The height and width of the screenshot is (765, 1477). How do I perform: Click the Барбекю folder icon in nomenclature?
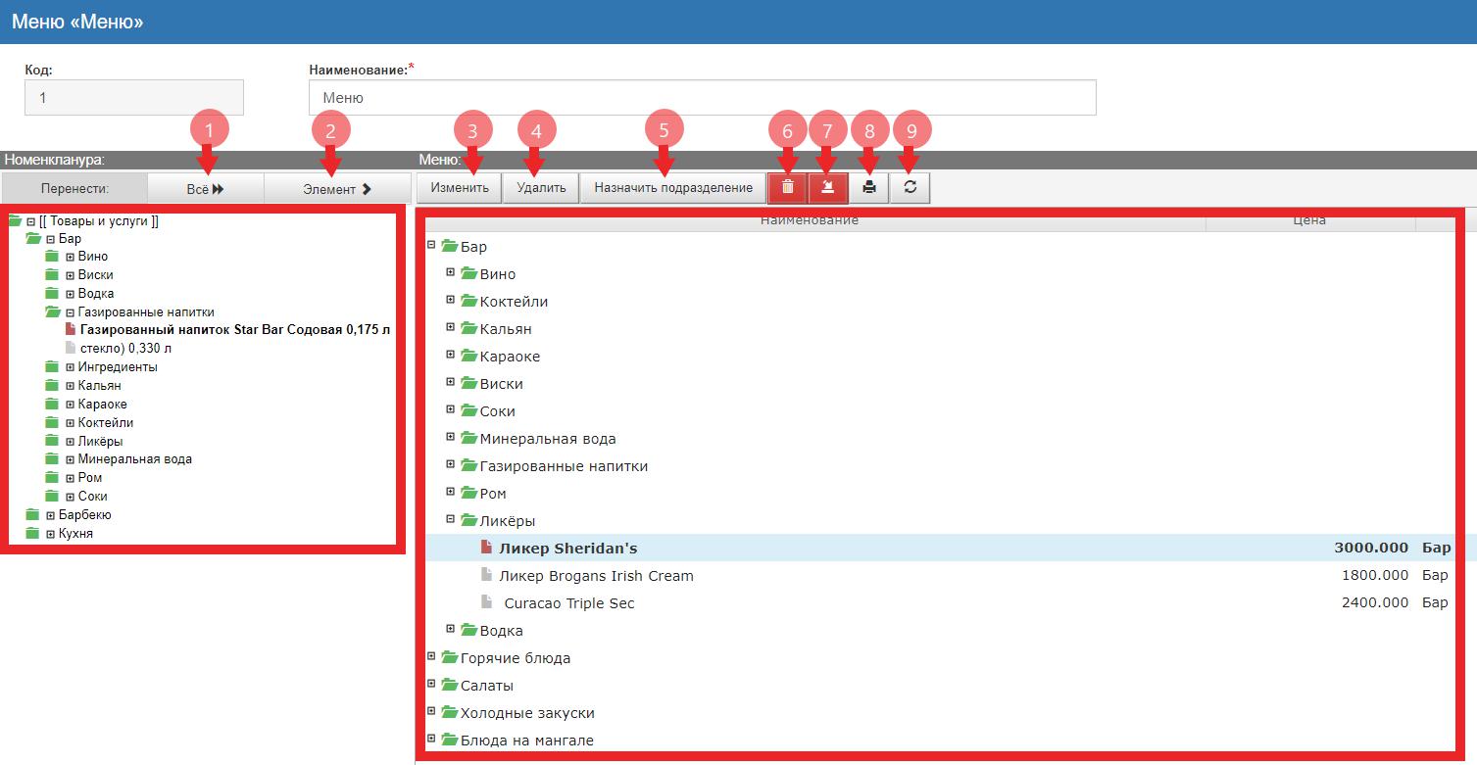tap(33, 515)
